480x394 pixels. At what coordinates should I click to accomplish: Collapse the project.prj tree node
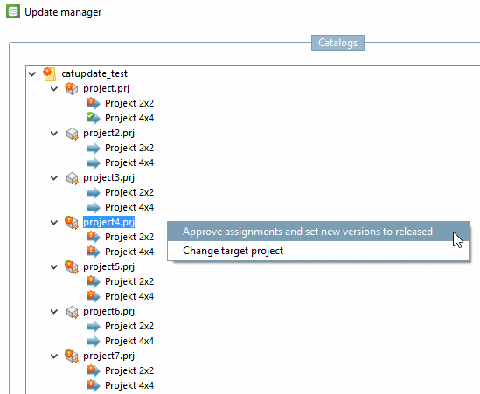(54, 89)
